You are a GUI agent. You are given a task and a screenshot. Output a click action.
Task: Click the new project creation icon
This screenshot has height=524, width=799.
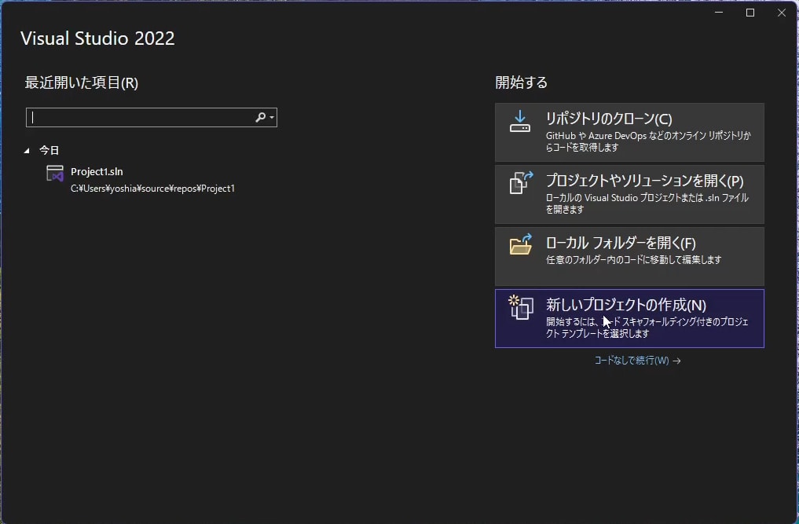[521, 307]
